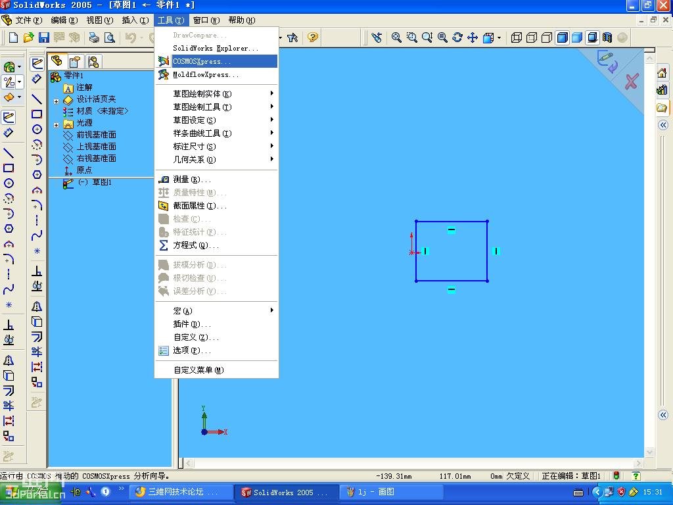Open 插件(D) add-ins menu item
The height and width of the screenshot is (505, 673).
coord(216,324)
